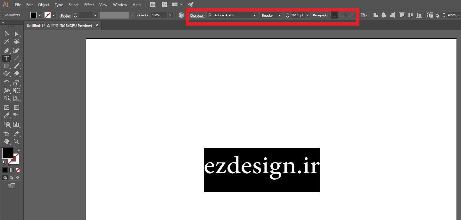Select the Type tool
Viewport: 461px width, 220px height.
pyautogui.click(x=6, y=58)
